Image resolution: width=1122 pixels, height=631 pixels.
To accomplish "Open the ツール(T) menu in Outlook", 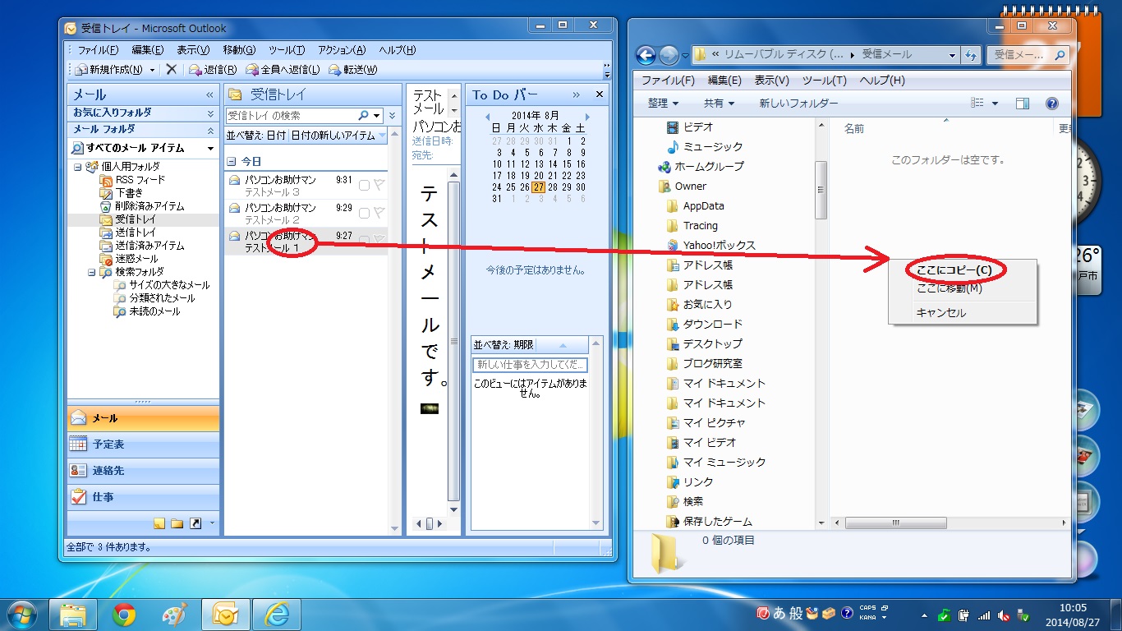I will point(287,50).
